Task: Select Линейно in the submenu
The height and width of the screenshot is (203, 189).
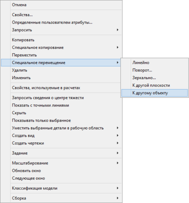Action: click(x=155, y=63)
